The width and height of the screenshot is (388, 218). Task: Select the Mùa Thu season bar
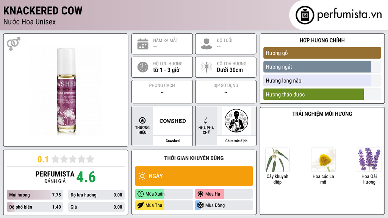point(164,205)
